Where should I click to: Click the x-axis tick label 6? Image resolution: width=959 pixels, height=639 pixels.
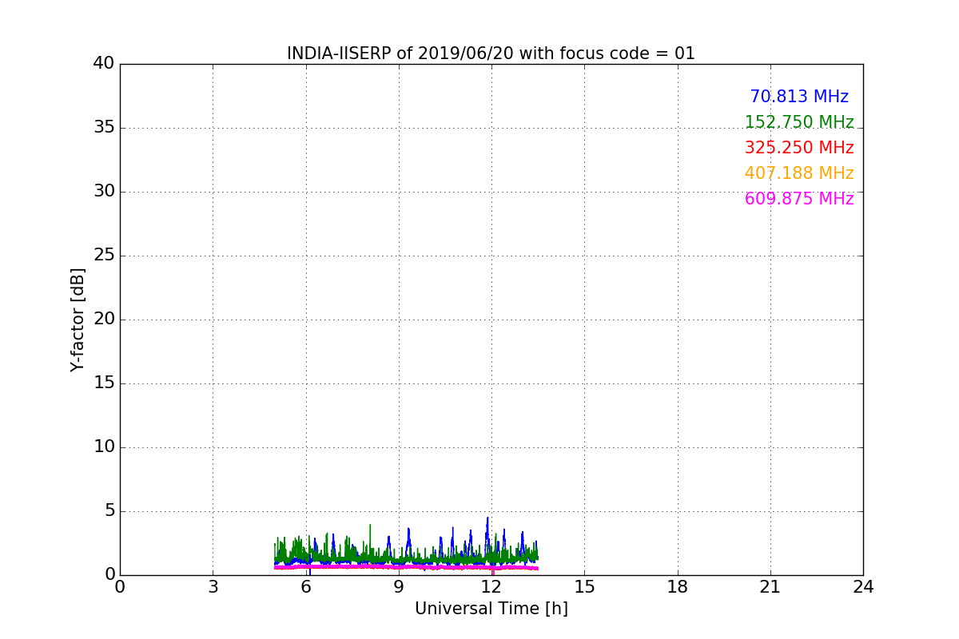click(x=305, y=586)
